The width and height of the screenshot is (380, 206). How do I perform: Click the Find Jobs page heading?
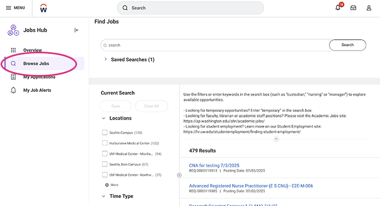coord(106,22)
